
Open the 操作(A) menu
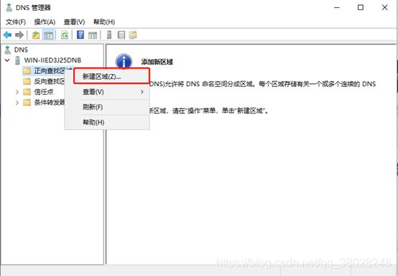pos(45,22)
